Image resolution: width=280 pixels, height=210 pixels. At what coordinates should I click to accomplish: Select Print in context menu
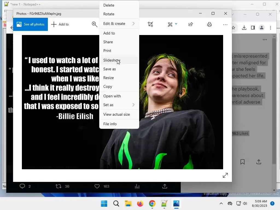(x=119, y=51)
